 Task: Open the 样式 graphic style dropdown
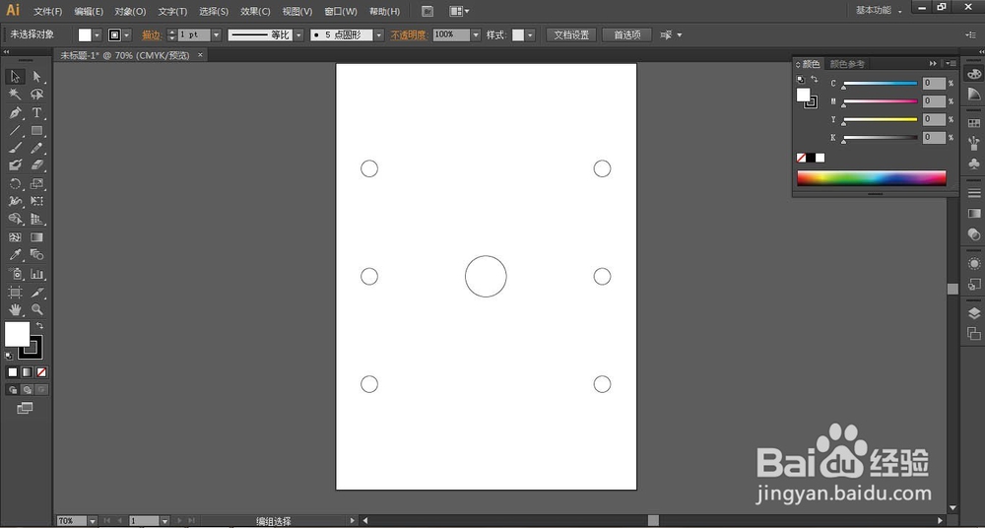click(x=531, y=35)
